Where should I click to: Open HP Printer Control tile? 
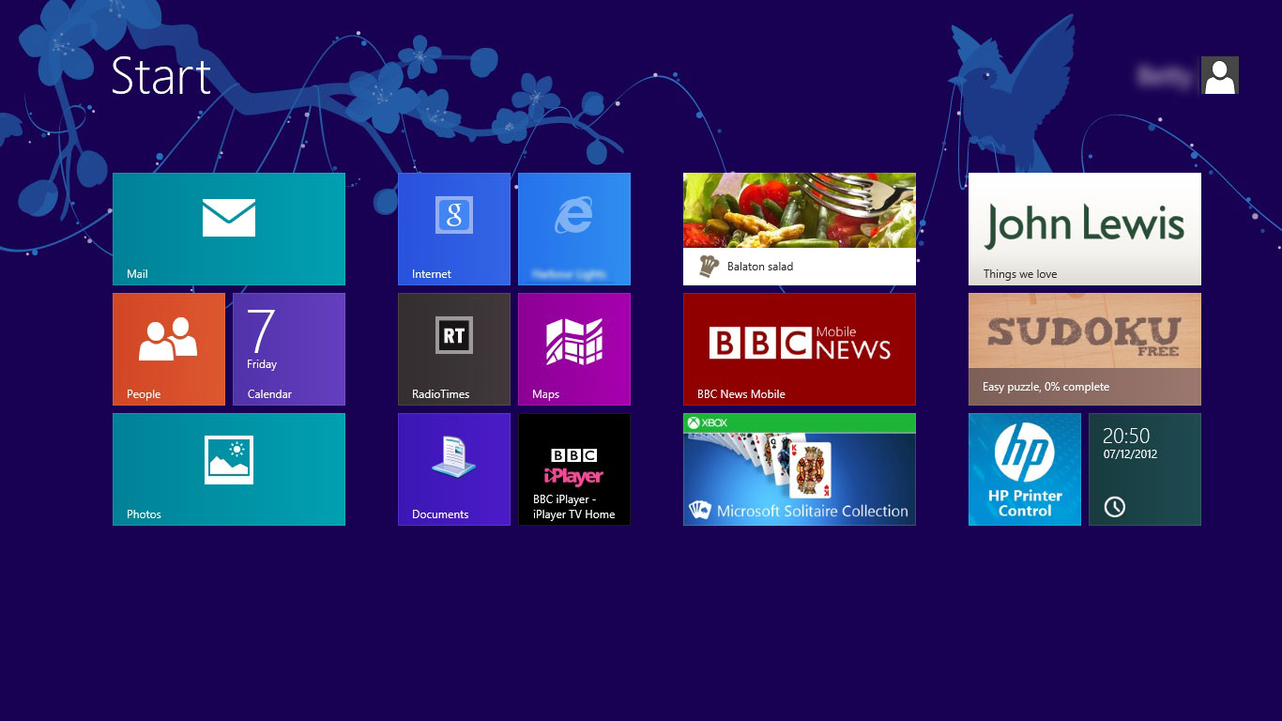tap(1025, 469)
